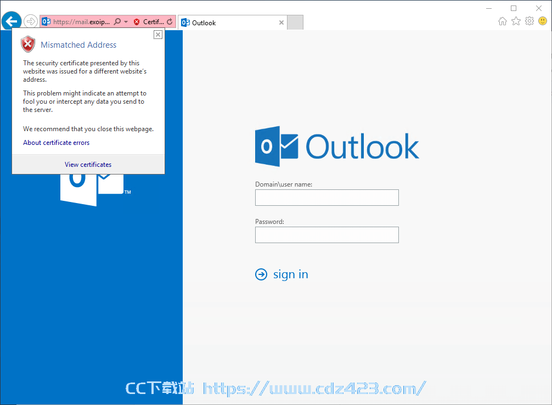Click the sign in arrow icon
The height and width of the screenshot is (405, 552).
click(x=261, y=274)
